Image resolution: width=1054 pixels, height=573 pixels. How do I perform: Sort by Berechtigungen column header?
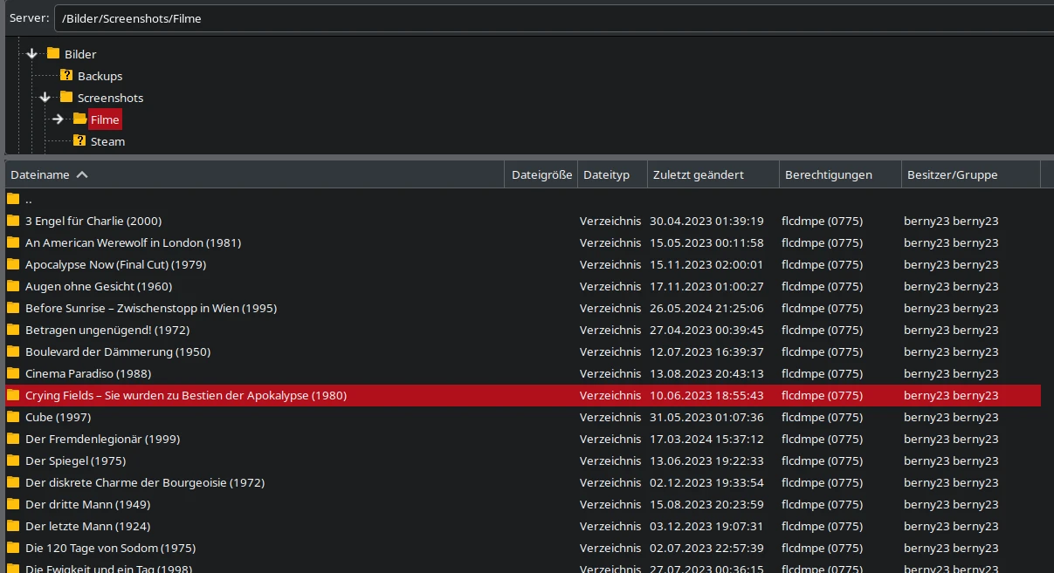click(840, 174)
